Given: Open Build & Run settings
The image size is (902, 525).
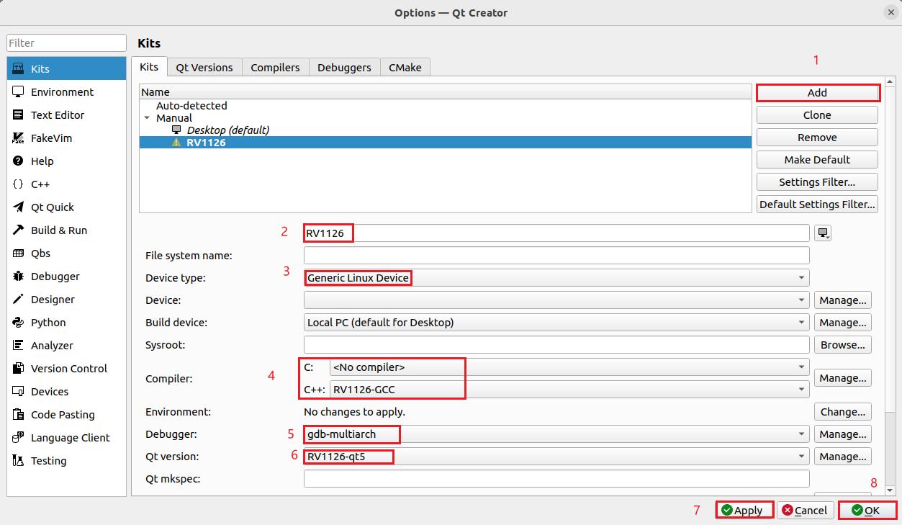Looking at the screenshot, I should point(66,230).
